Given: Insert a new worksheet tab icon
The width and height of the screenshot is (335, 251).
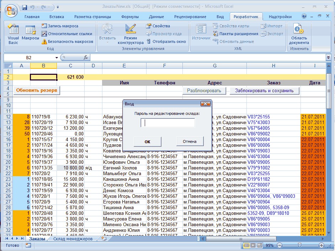Looking at the screenshot, I should click(x=104, y=239).
